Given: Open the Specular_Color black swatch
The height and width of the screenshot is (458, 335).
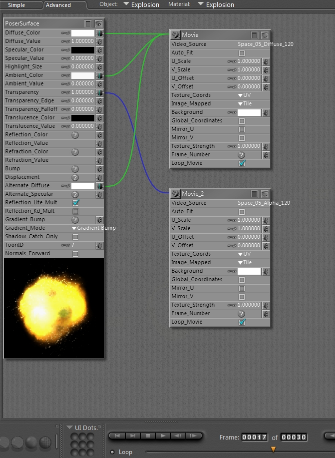Looking at the screenshot, I should 83,50.
